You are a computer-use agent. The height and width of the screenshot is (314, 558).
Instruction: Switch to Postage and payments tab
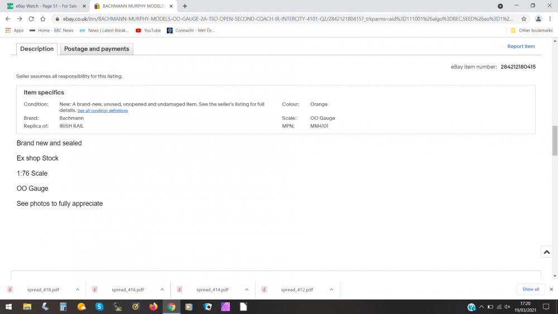(97, 49)
